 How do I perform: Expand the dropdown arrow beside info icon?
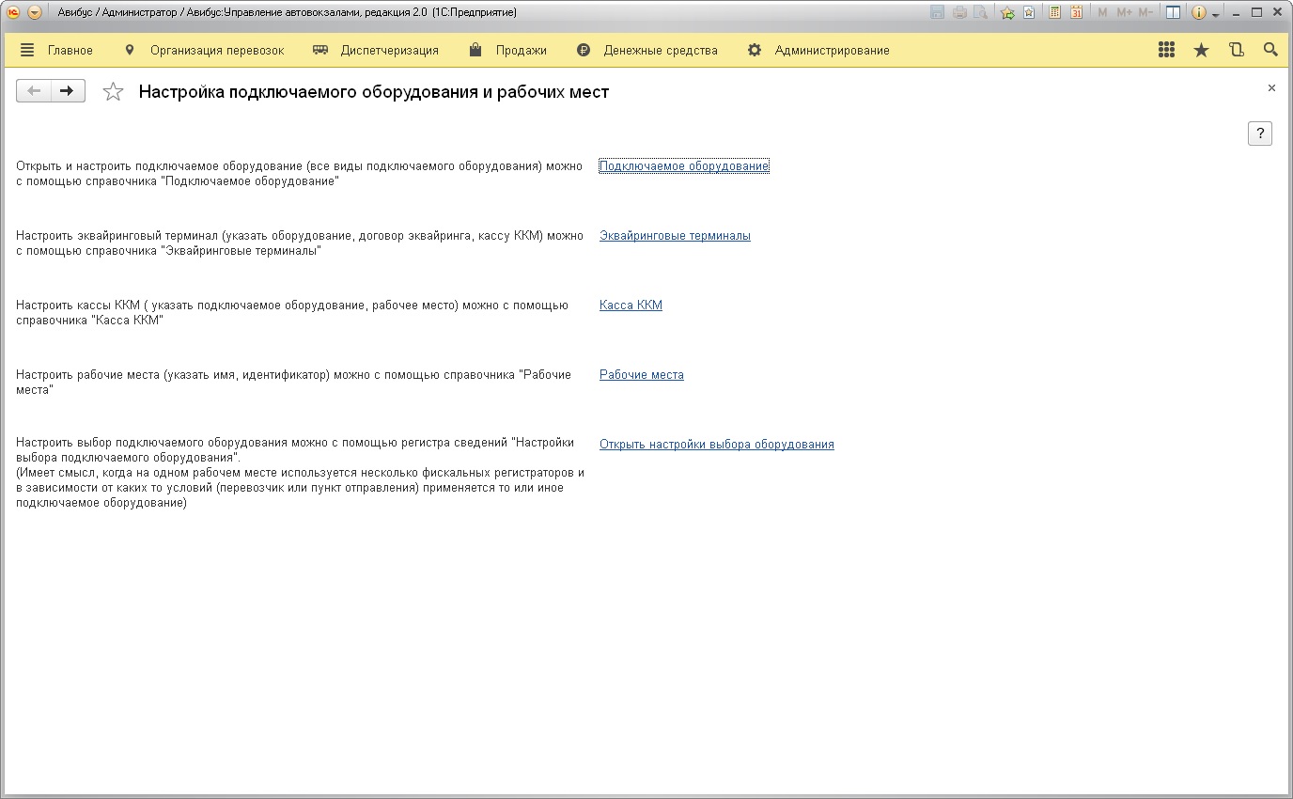point(1215,14)
